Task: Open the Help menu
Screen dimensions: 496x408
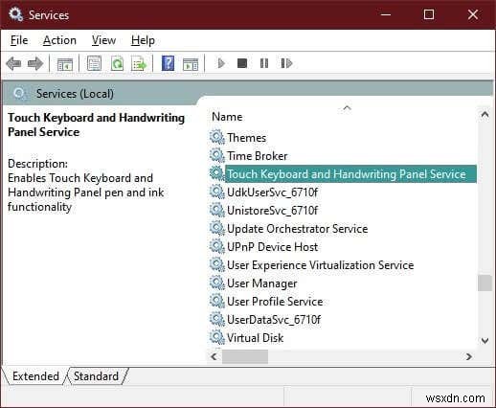Action: [143, 40]
